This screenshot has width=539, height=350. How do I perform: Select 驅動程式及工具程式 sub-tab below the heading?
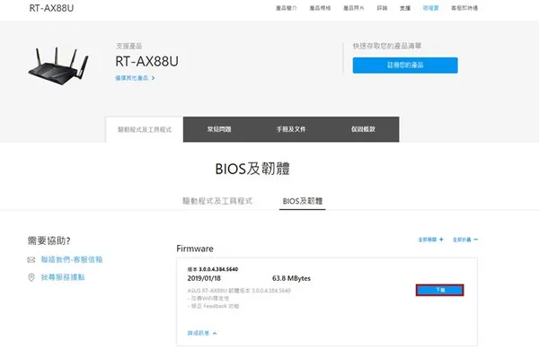pos(217,201)
